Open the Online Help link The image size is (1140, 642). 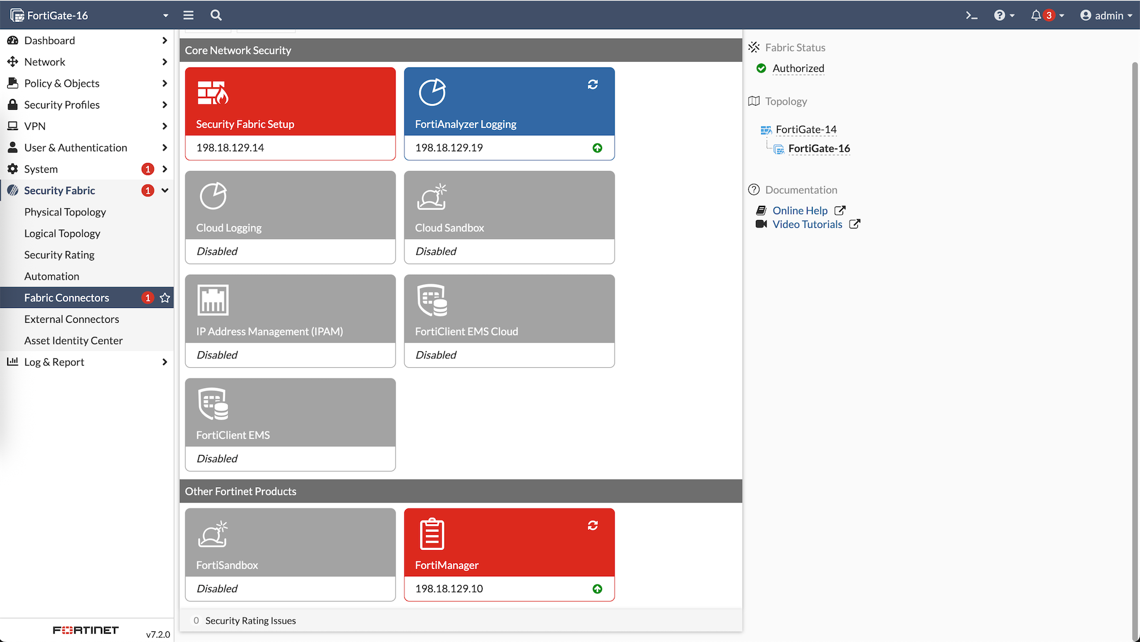800,211
